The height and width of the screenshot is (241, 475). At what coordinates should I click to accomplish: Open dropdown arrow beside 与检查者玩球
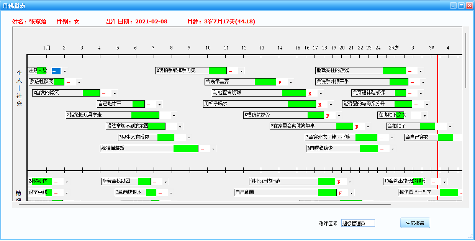click(321, 93)
